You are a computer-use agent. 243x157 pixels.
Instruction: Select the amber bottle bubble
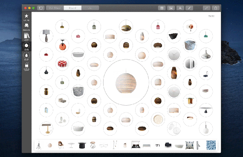click(x=46, y=92)
